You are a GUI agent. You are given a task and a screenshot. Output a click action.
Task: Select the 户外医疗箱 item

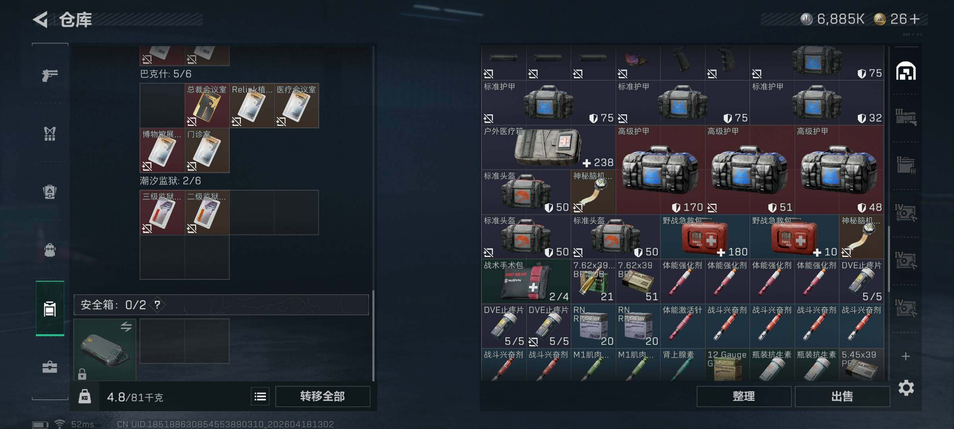point(549,148)
